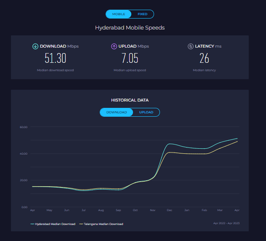Click the Hyderabad Mobile Speeds heading
Image resolution: width=266 pixels, height=241 pixels.
coord(130,28)
